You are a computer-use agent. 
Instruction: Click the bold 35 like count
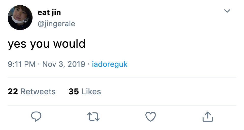[74, 92]
